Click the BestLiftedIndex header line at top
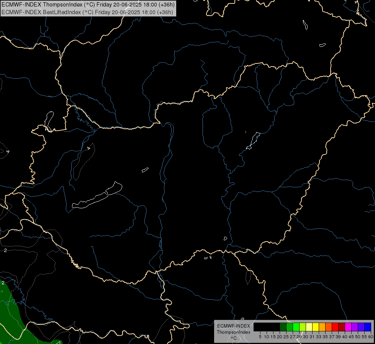This screenshot has height=344, width=375. click(x=87, y=12)
